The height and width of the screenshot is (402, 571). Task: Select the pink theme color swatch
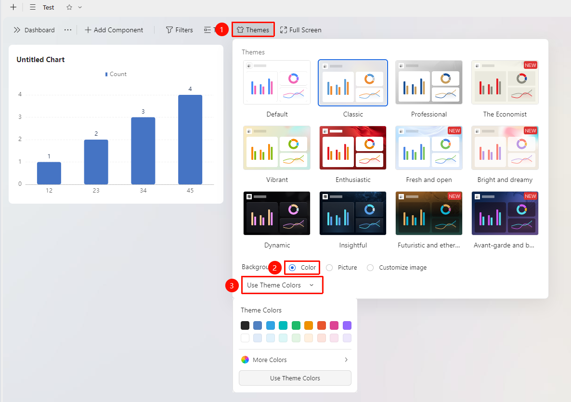pyautogui.click(x=334, y=325)
